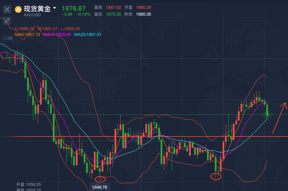Click the MA5:1857.73 indicator label

(x=27, y=35)
